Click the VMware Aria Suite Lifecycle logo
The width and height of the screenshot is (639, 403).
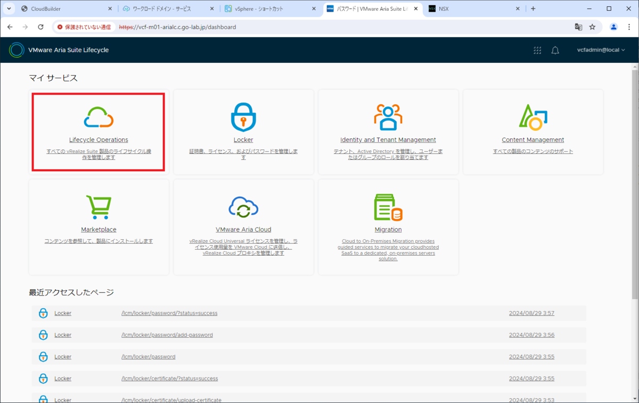pos(17,50)
